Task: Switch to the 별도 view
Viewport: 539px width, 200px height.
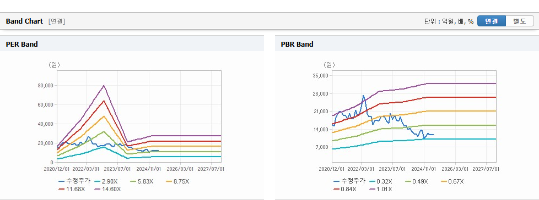Action: (x=520, y=21)
